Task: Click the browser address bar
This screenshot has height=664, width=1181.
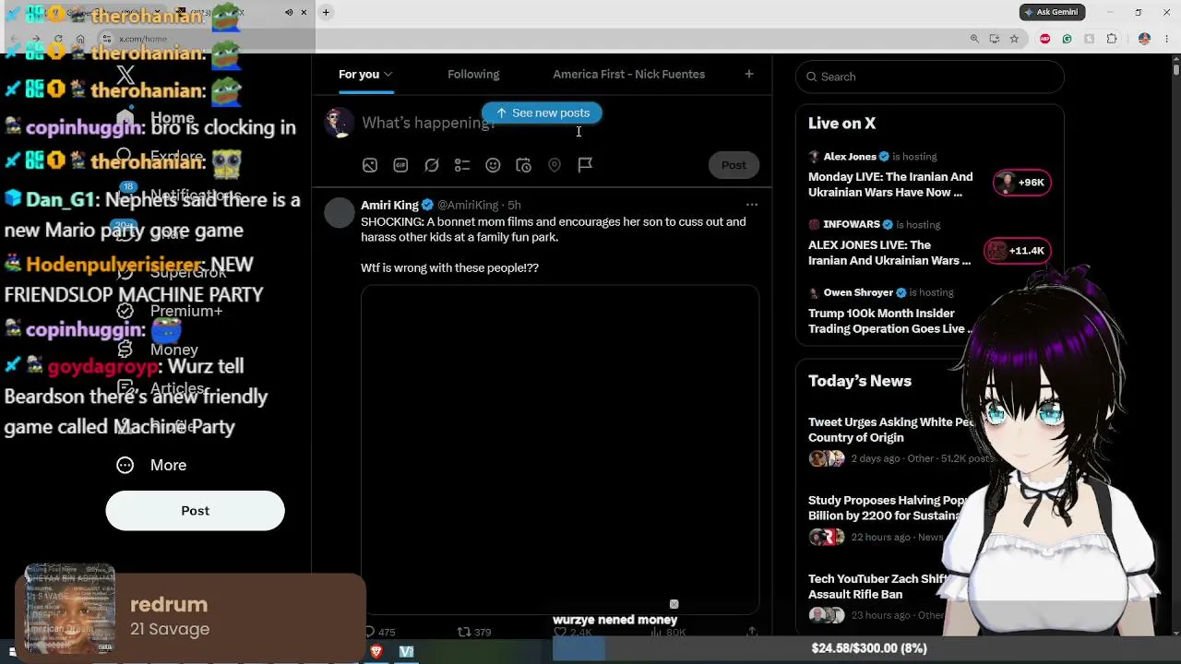Action: (535, 39)
